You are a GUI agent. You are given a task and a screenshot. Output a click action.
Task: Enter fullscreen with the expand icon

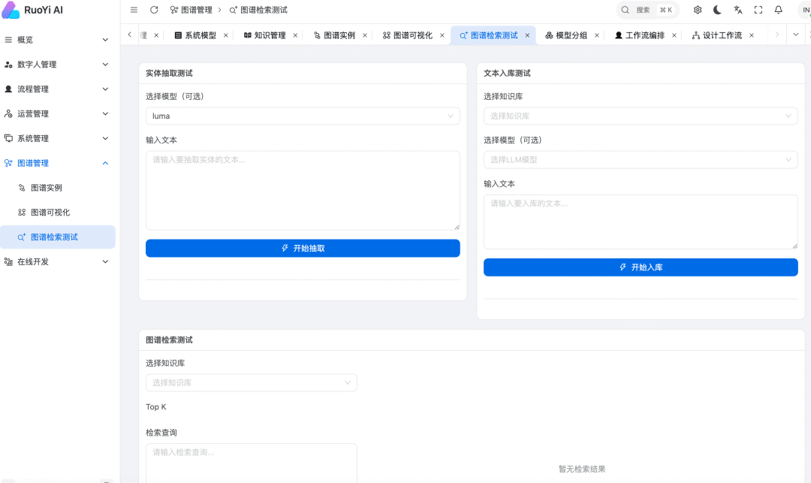tap(758, 10)
